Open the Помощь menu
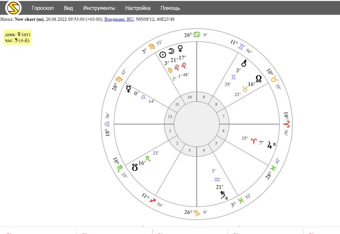 click(170, 8)
